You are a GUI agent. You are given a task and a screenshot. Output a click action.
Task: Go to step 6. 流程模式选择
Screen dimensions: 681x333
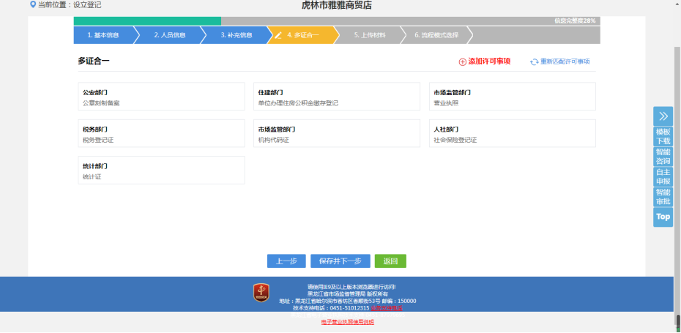pos(436,35)
